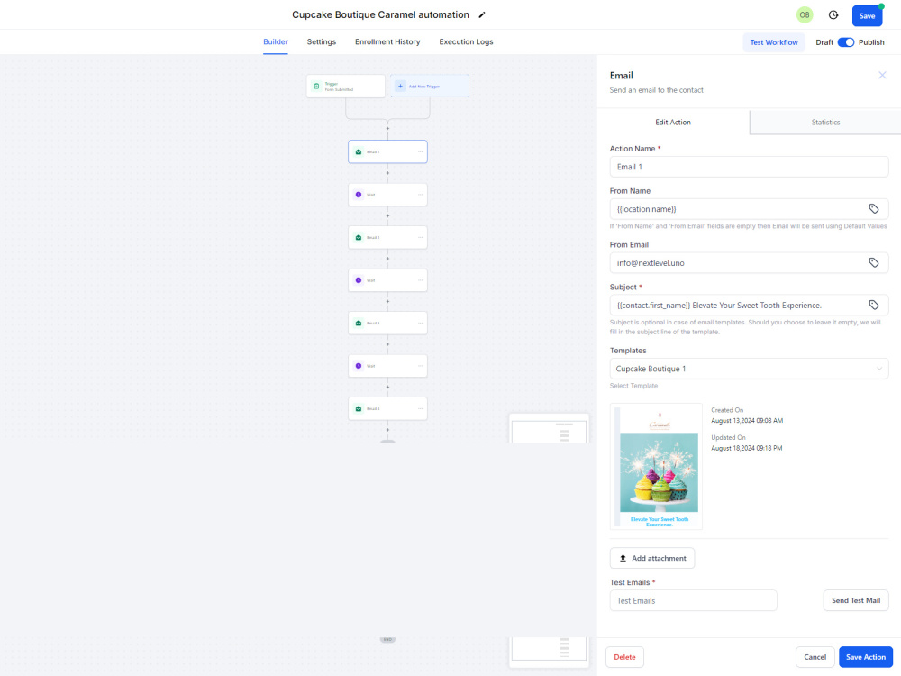Open the three-dot menu on Email 4
The height and width of the screenshot is (676, 901).
[421, 408]
